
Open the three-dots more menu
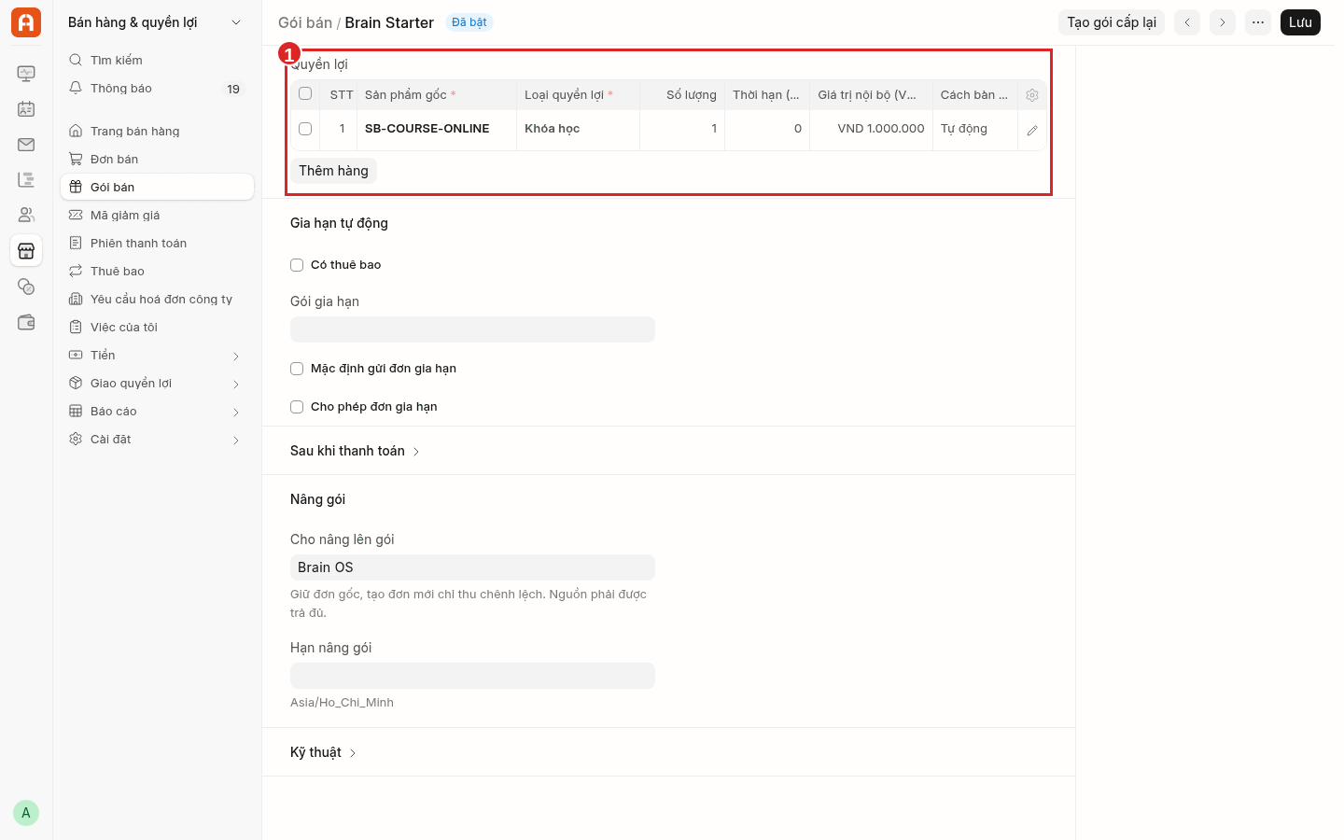pyautogui.click(x=1258, y=22)
